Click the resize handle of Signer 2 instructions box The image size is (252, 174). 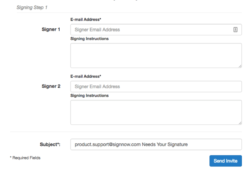pos(240,123)
